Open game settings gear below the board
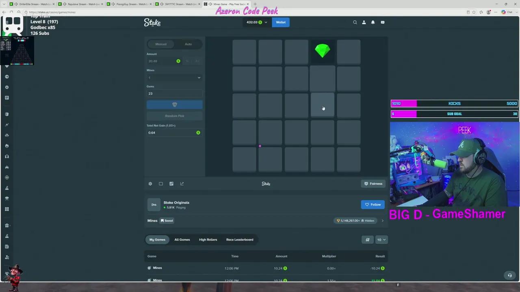The width and height of the screenshot is (520, 292). pyautogui.click(x=150, y=184)
